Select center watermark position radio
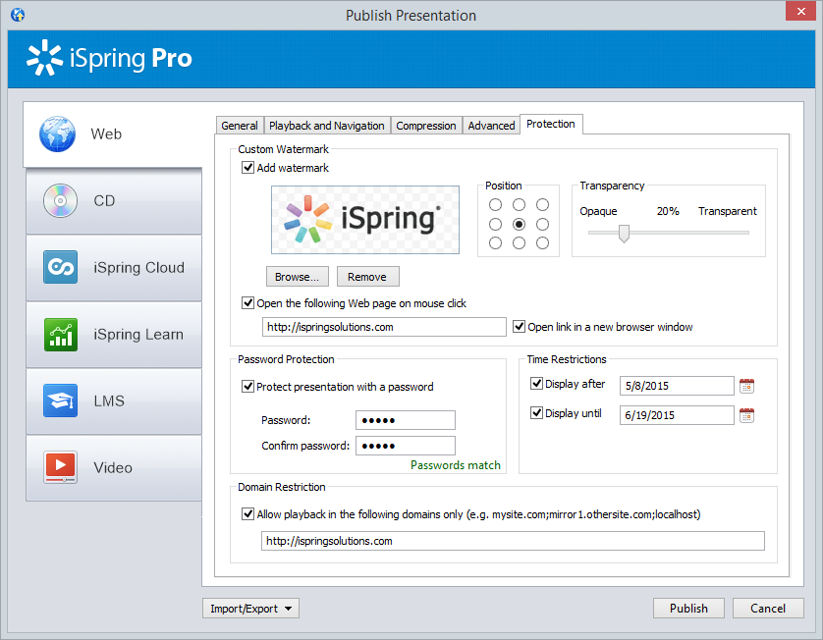Screen dimensions: 823x640 click(519, 225)
